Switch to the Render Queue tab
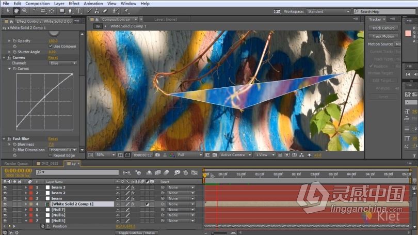The height and width of the screenshot is (235, 418). [x=16, y=164]
